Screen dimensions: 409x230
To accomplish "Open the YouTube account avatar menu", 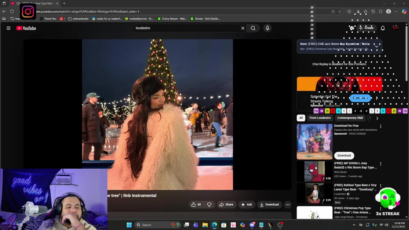I will [x=396, y=28].
